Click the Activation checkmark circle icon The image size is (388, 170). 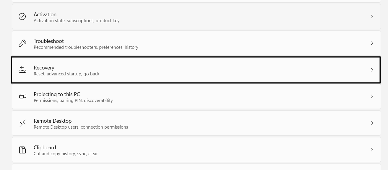[22, 17]
